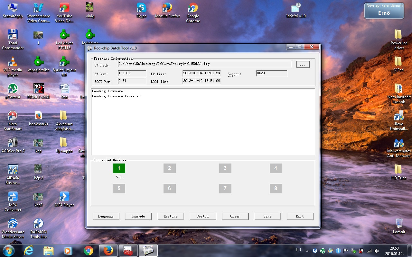Open the Windows Start menu
The width and height of the screenshot is (412, 257).
pyautogui.click(x=8, y=250)
